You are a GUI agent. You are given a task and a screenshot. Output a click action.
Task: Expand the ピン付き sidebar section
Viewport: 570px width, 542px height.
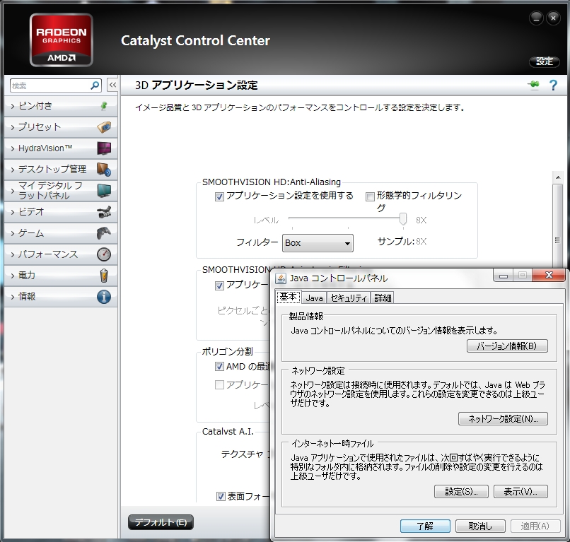(x=61, y=106)
